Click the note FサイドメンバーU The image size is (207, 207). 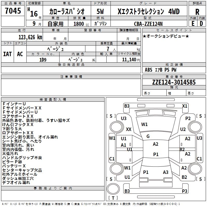[20, 112]
